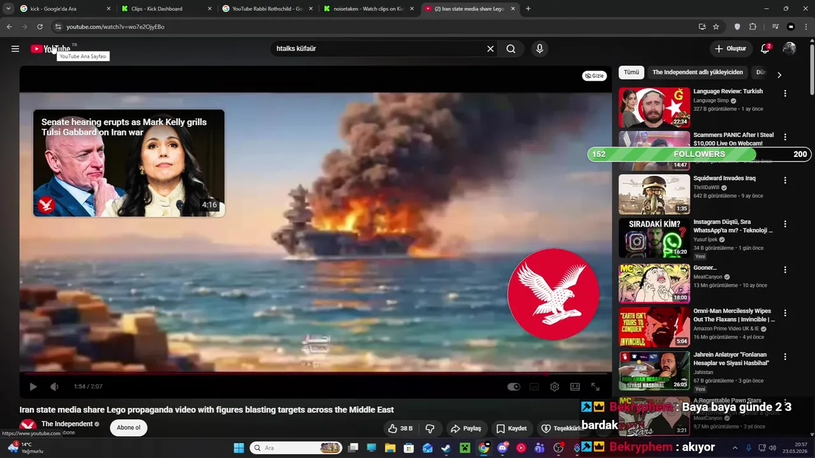Open suggested Senate hearing video card
The height and width of the screenshot is (458, 815).
point(129,163)
